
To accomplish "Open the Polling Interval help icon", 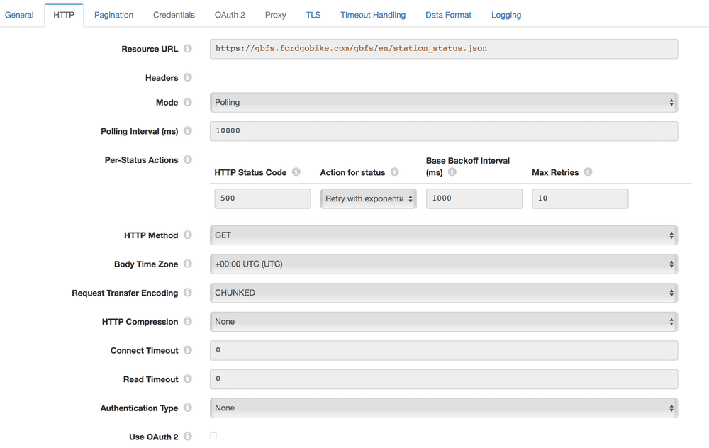I will (x=188, y=131).
